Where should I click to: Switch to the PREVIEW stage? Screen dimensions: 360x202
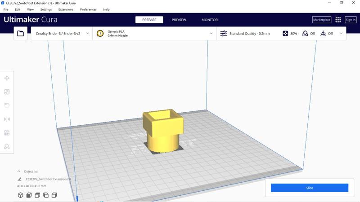click(x=179, y=20)
